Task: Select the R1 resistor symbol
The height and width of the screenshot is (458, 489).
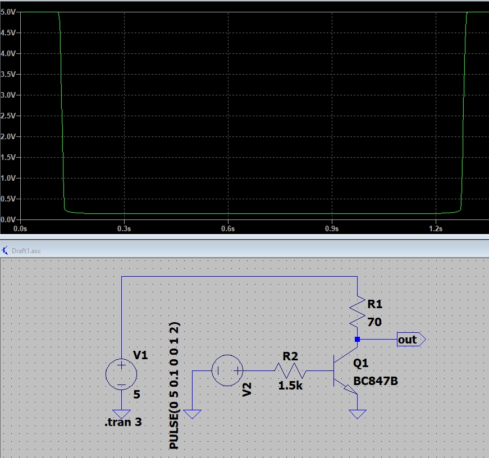Action: 358,312
